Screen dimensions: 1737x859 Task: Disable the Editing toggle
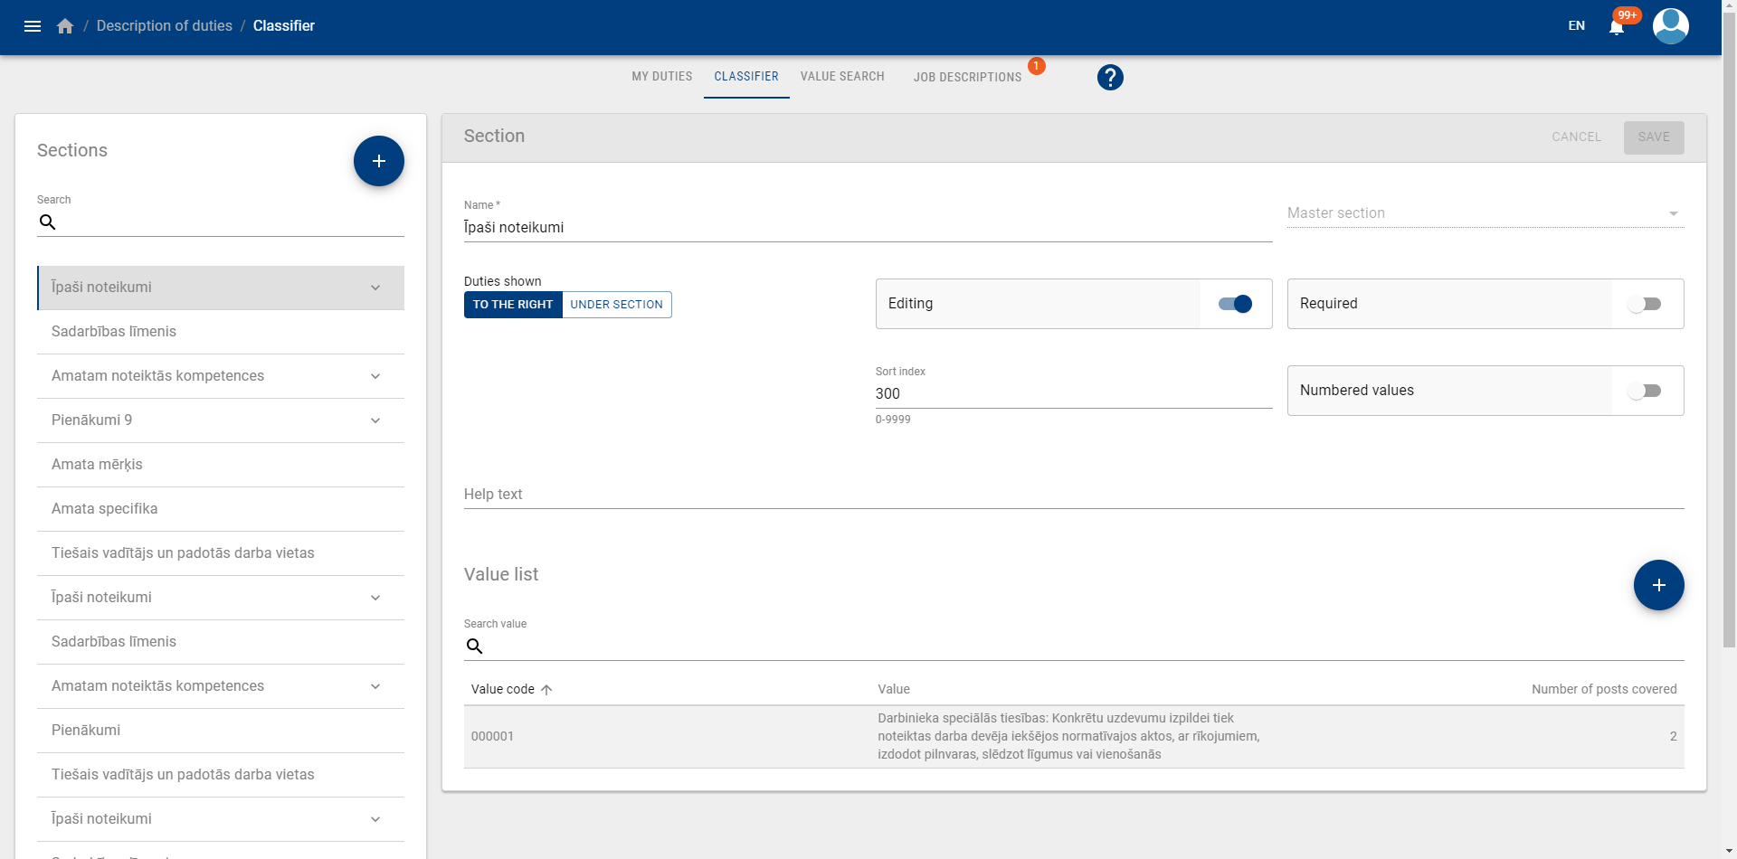coord(1235,304)
